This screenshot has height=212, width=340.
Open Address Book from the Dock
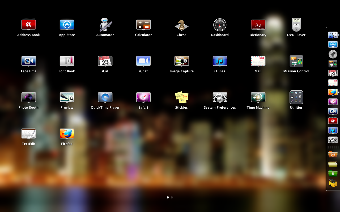click(x=333, y=121)
